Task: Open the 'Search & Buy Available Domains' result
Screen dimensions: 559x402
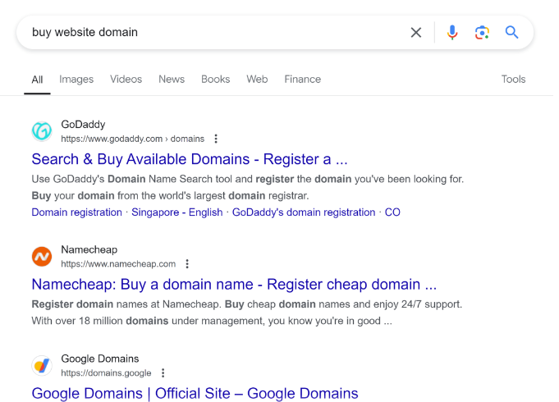Action: pos(190,159)
